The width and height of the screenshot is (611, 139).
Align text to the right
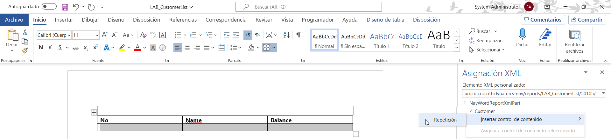(x=197, y=48)
